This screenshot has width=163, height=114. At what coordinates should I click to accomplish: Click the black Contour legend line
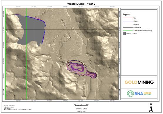tap(128, 28)
